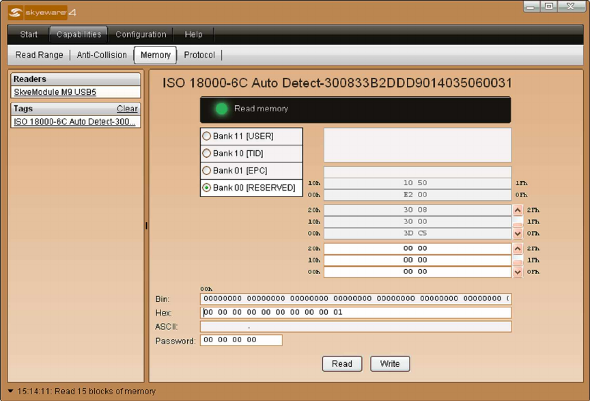Click the scroll up arrow in the editable 00 00 list

click(x=518, y=249)
